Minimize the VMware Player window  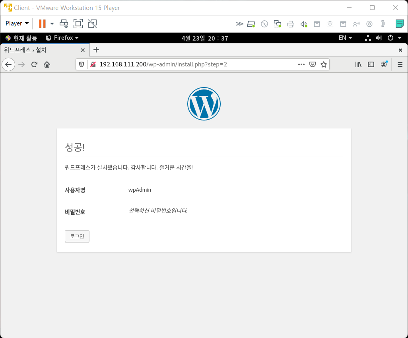pyautogui.click(x=349, y=8)
